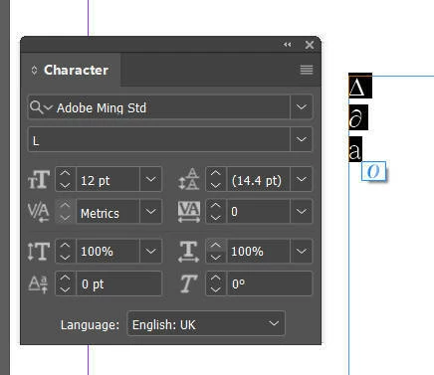Cycle panel view with Character tab arrows

34,70
